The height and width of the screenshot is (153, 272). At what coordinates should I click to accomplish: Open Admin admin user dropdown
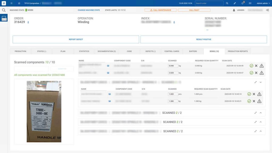pos(263,3)
